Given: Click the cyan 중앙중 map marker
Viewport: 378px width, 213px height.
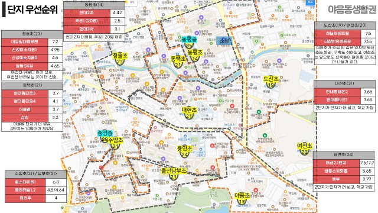Looking at the screenshot, I should coord(105,136).
